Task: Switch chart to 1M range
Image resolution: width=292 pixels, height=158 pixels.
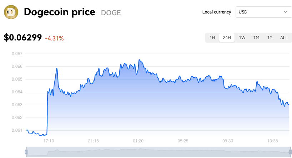Action: point(256,38)
